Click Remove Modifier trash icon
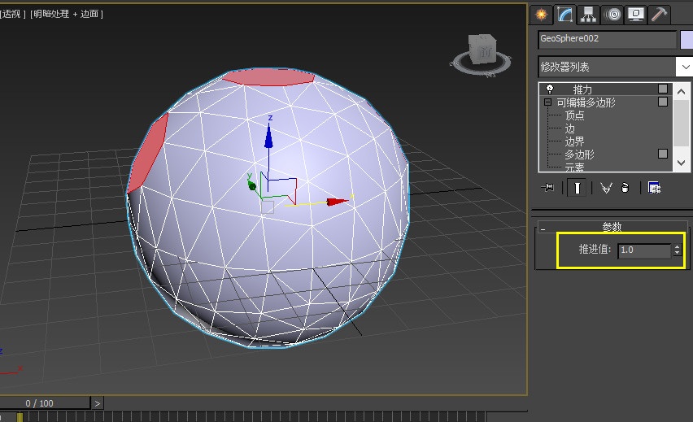 click(625, 188)
